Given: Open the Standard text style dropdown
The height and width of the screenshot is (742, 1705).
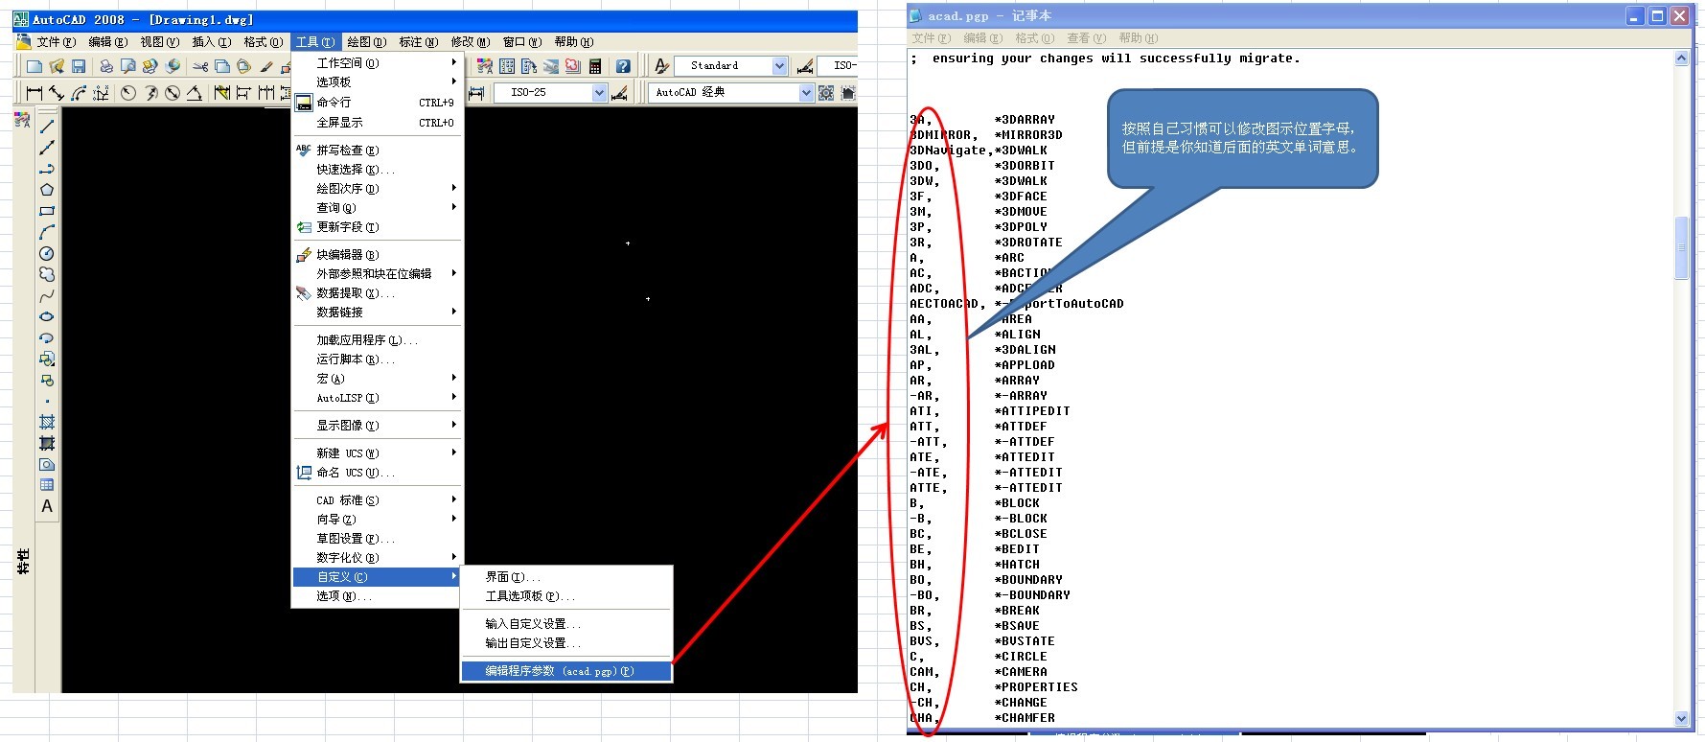Looking at the screenshot, I should point(779,66).
